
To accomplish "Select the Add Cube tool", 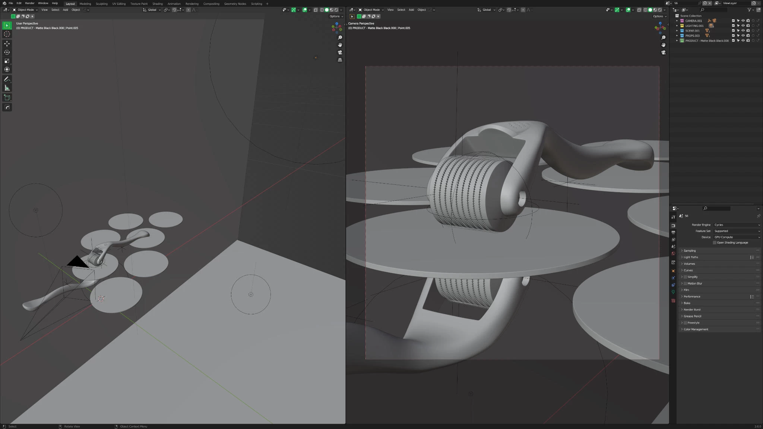I will [x=7, y=98].
